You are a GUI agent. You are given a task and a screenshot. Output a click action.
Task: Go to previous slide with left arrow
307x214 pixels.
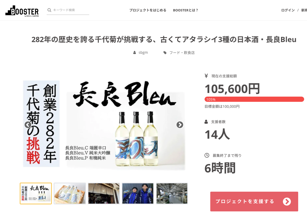click(28, 125)
